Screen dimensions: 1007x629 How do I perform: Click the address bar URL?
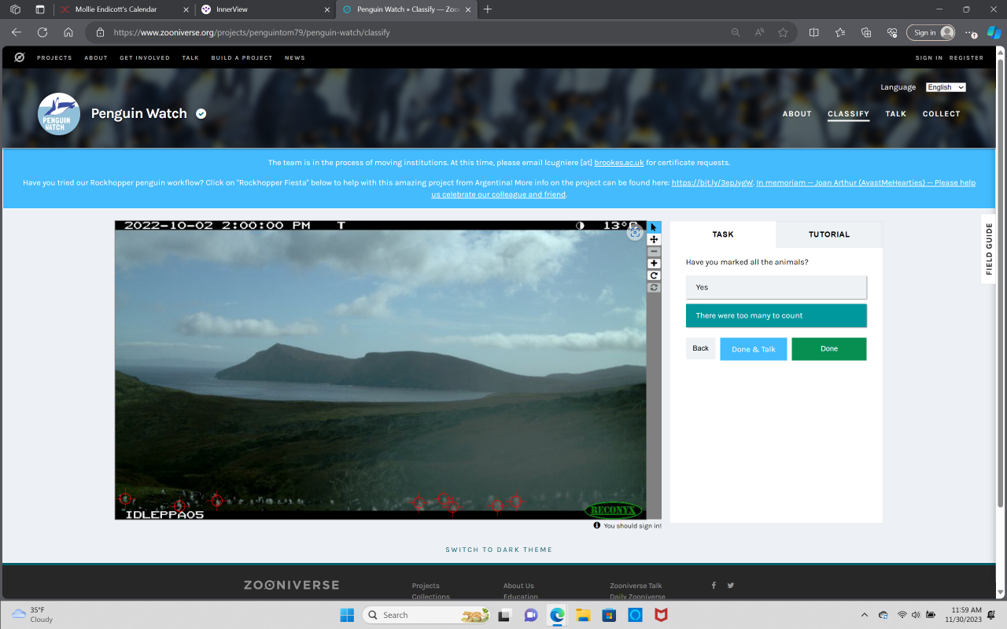click(x=252, y=33)
